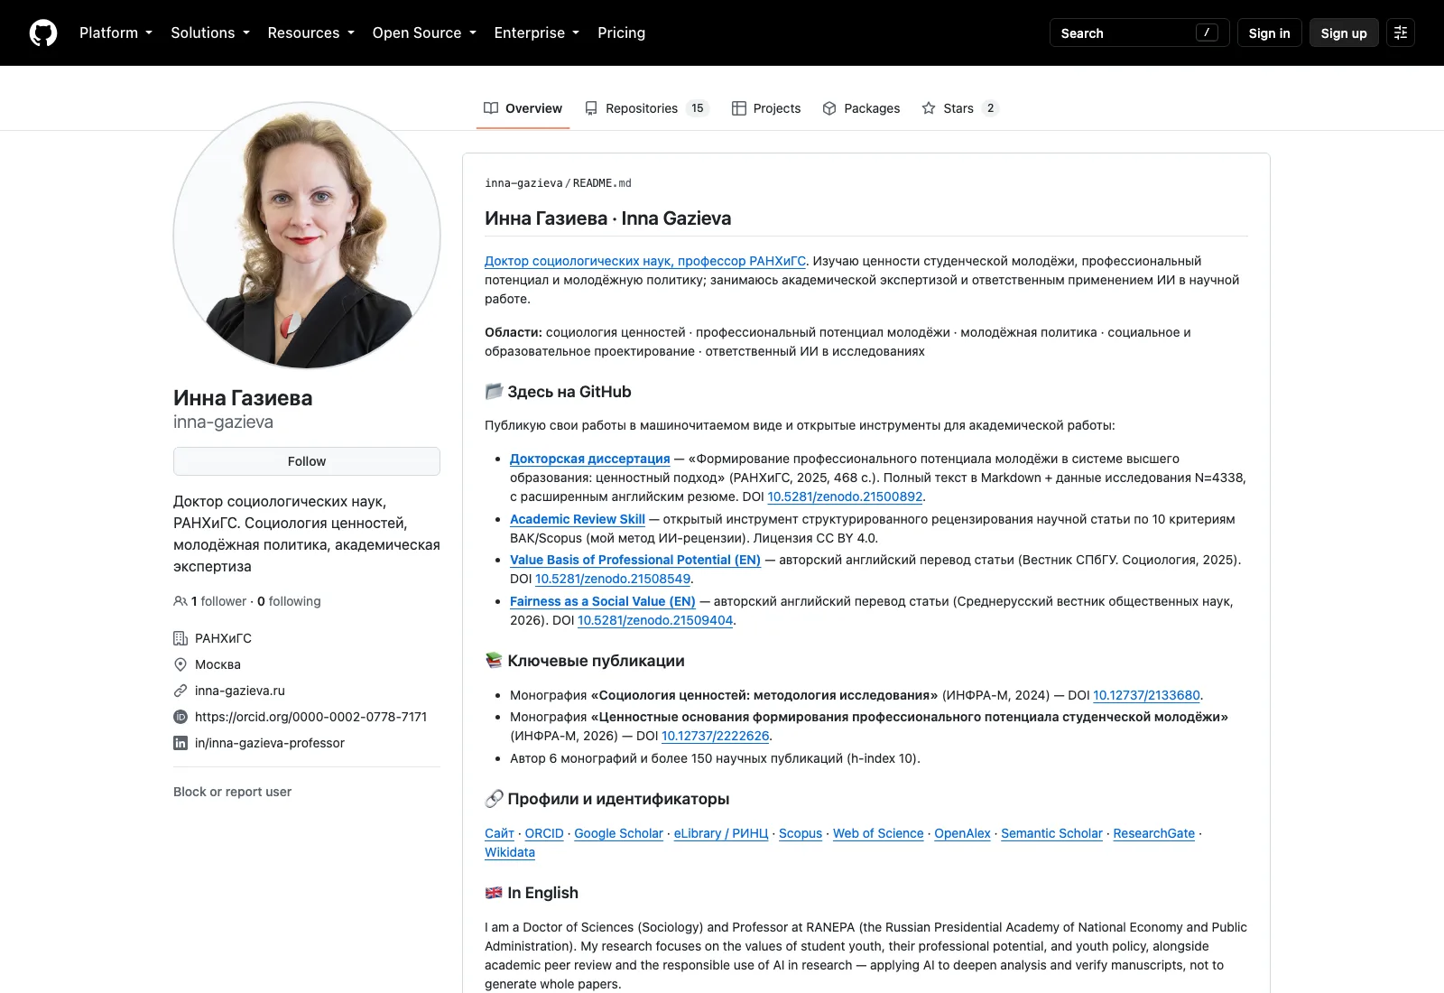Open the Сайт profile link

pyautogui.click(x=499, y=833)
